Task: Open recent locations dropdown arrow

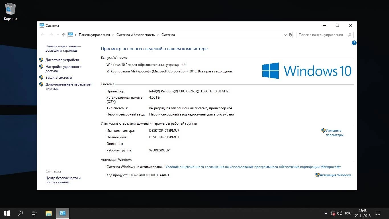Action: pos(58,35)
